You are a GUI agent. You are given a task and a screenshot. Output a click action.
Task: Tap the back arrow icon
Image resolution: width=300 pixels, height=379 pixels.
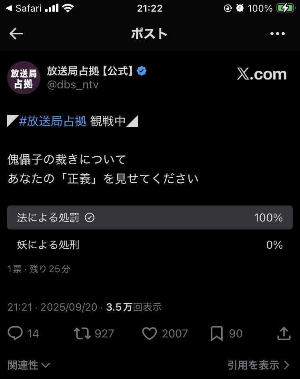(x=16, y=34)
